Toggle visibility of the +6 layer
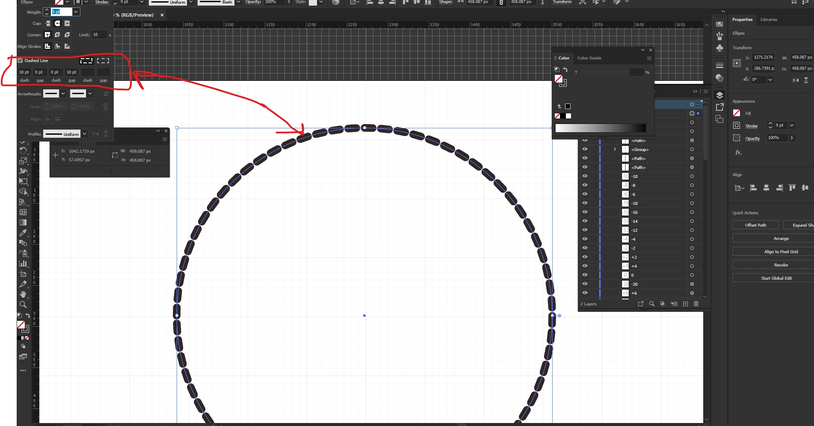The width and height of the screenshot is (814, 426). pos(585,293)
